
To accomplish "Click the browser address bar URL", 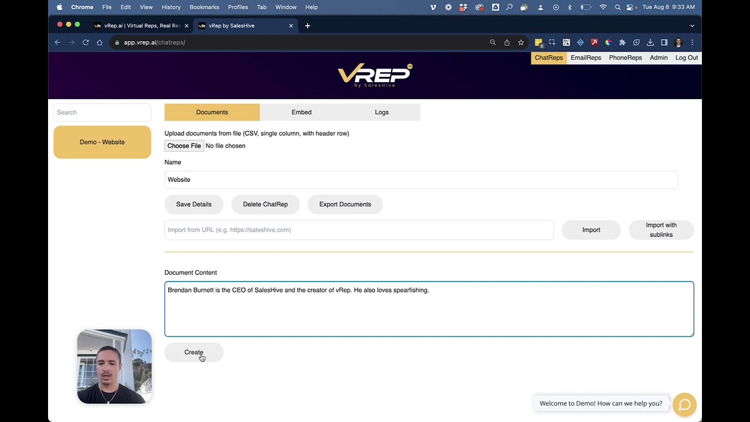I will 154,42.
